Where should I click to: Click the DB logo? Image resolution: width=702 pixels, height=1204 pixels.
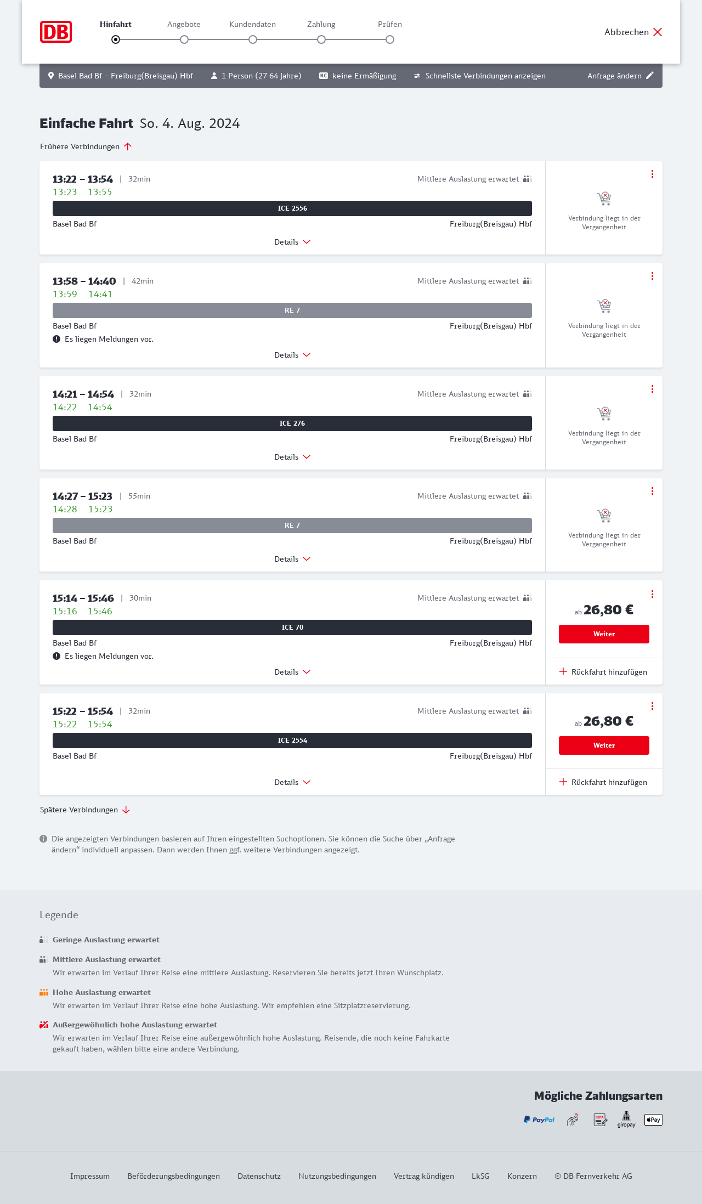coord(56,32)
